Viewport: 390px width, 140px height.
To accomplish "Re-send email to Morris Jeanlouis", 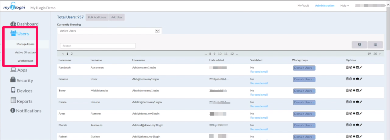I will [x=259, y=129].
